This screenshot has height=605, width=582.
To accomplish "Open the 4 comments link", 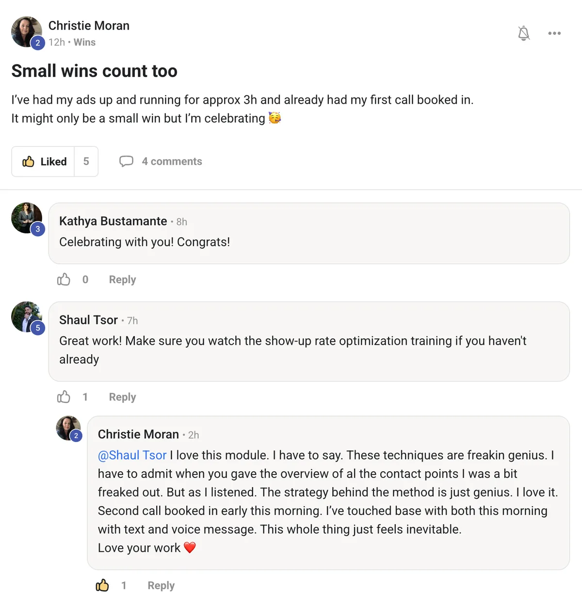I will pyautogui.click(x=172, y=161).
